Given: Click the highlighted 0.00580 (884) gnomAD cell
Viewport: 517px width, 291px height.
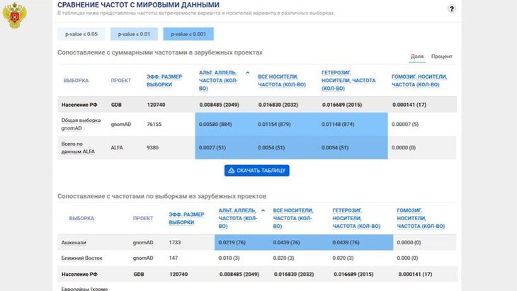Looking at the screenshot, I should 220,125.
